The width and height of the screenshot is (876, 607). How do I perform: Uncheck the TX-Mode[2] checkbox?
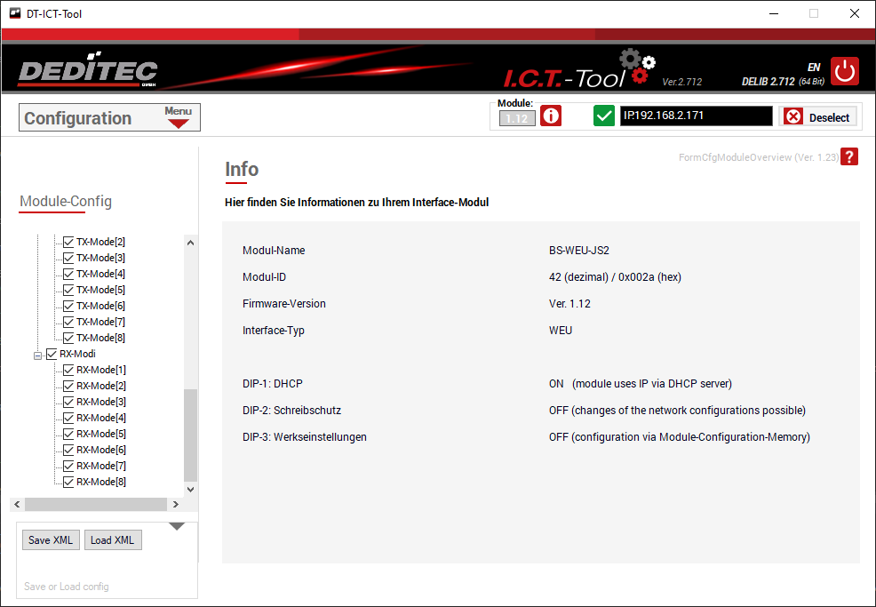point(68,242)
